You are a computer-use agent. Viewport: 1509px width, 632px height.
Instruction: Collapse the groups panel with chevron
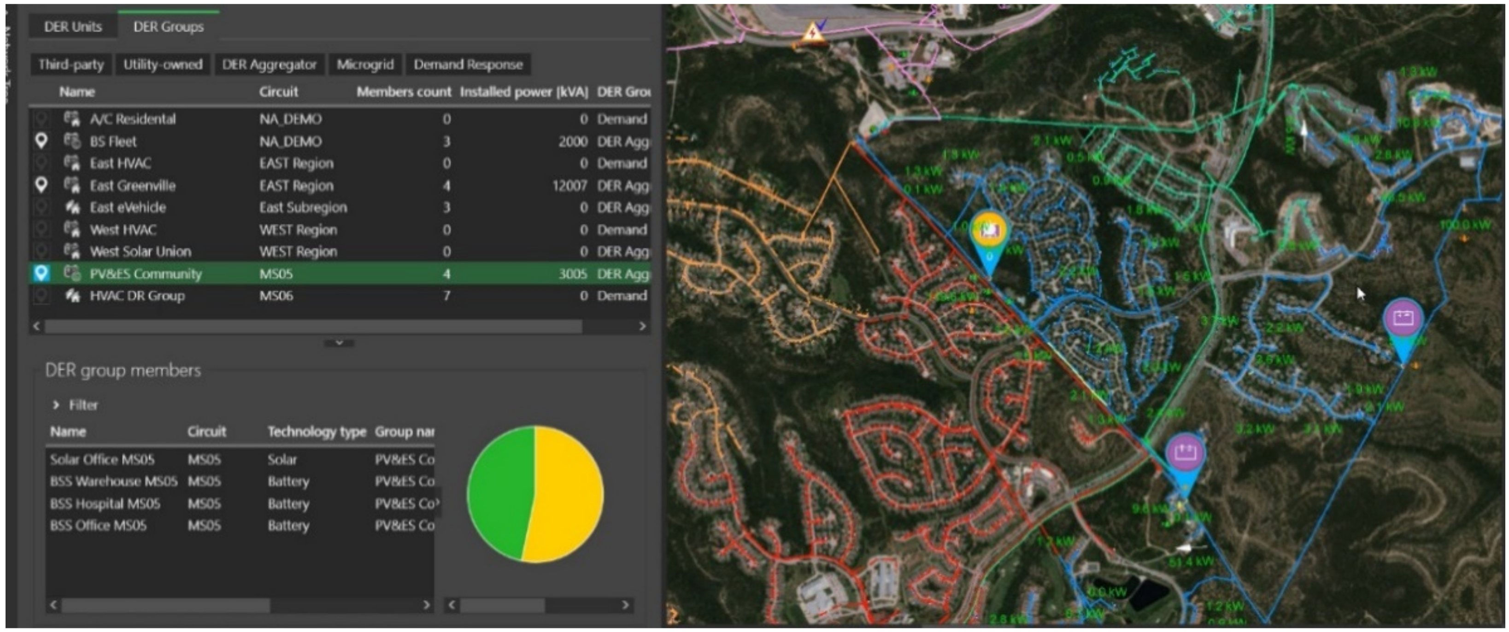tap(339, 343)
